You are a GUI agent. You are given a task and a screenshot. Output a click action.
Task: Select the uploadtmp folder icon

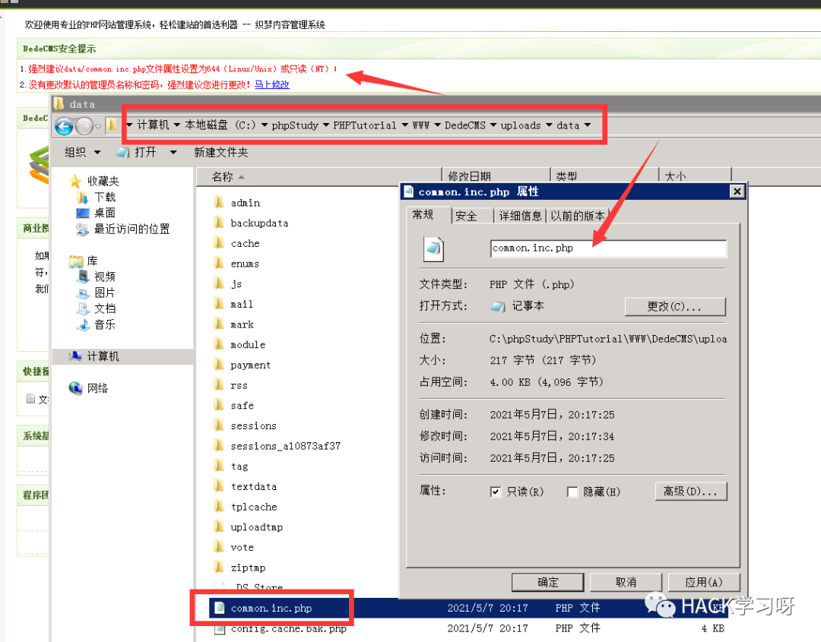219,527
